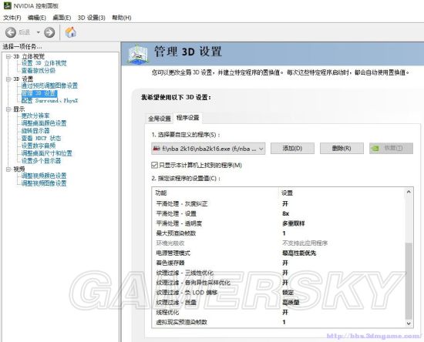Toggle 只显示本计算机上找到的程序 checkbox
Image resolution: width=424 pixels, height=342 pixels.
(x=154, y=165)
